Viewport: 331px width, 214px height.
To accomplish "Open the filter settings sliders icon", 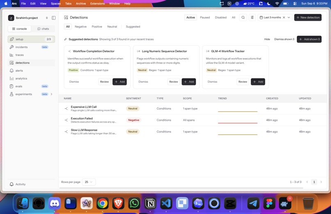I will coord(252,18).
